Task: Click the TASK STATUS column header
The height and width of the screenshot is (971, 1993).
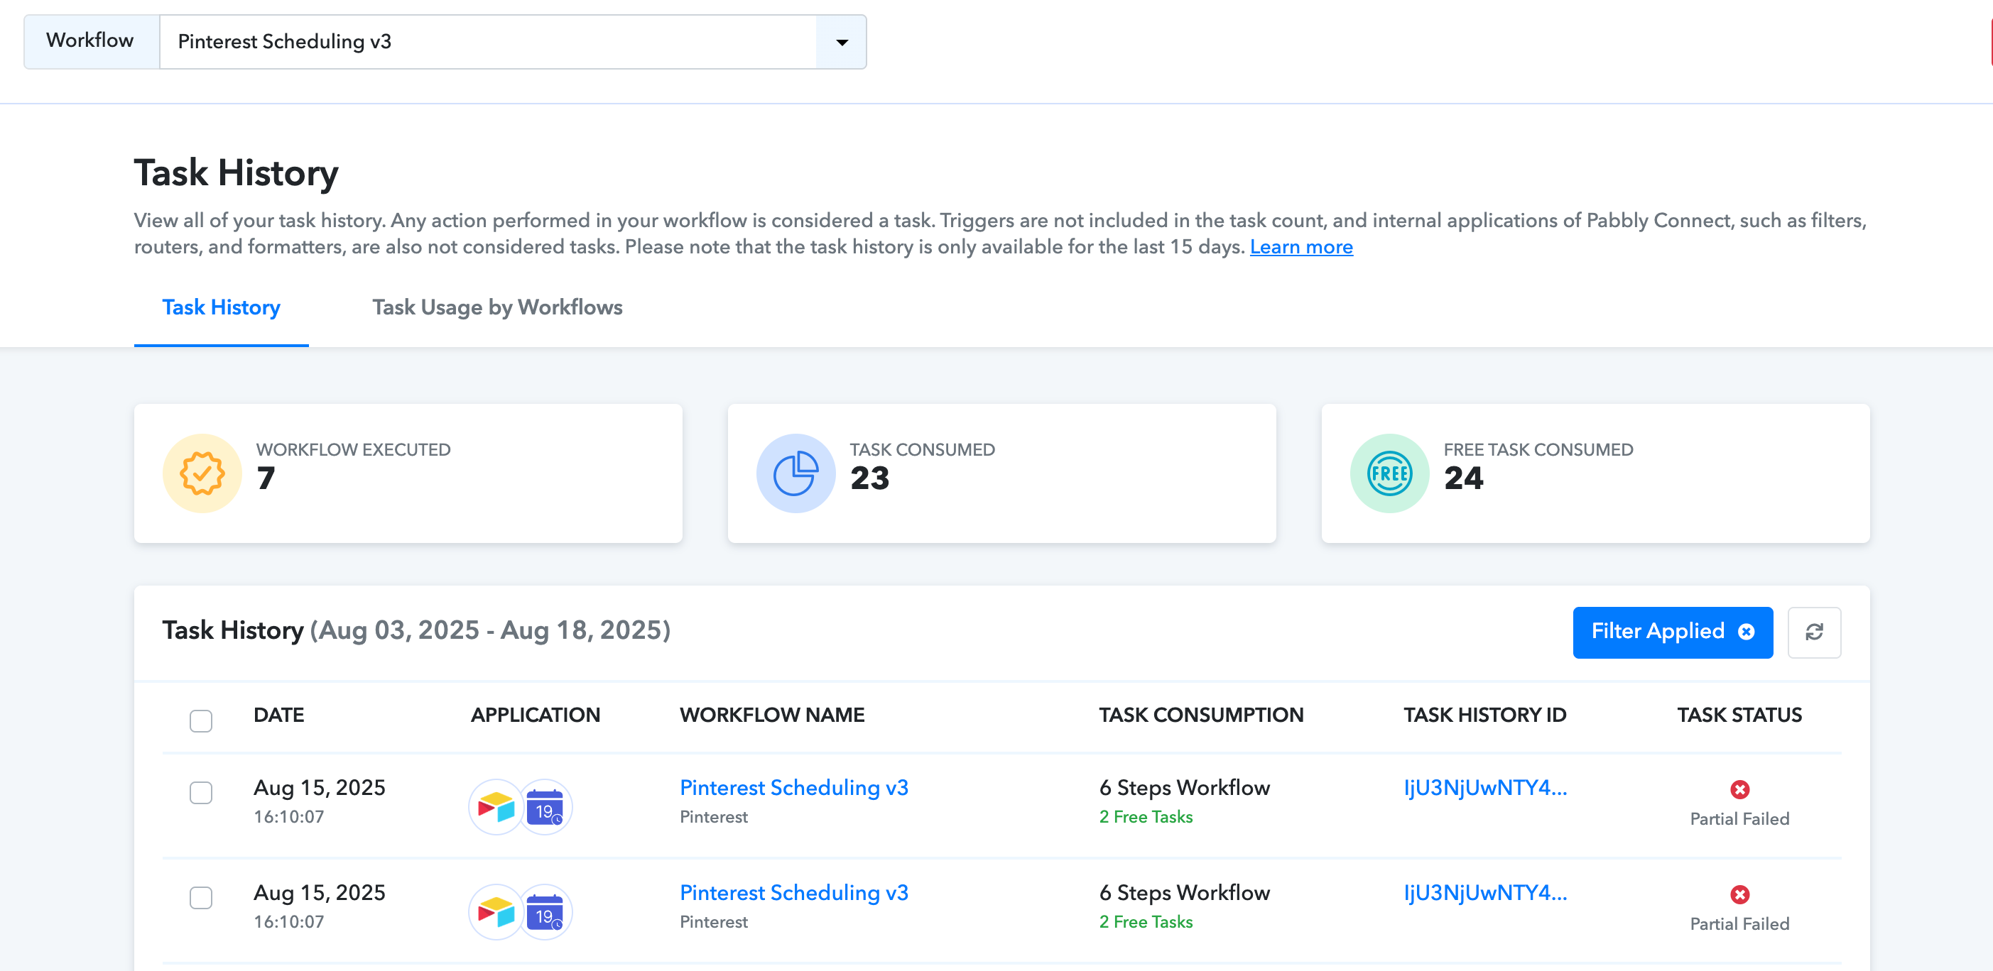Action: tap(1740, 715)
